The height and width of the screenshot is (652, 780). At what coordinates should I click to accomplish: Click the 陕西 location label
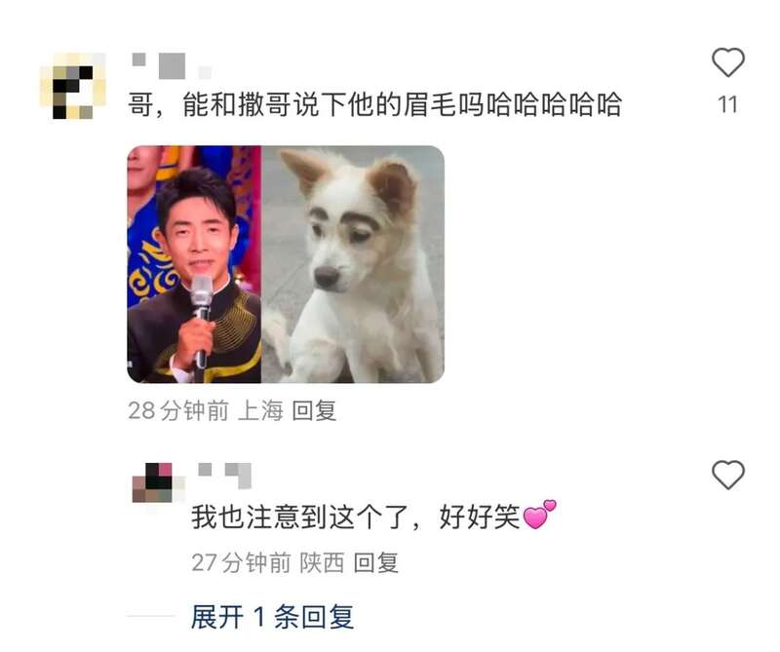323,563
